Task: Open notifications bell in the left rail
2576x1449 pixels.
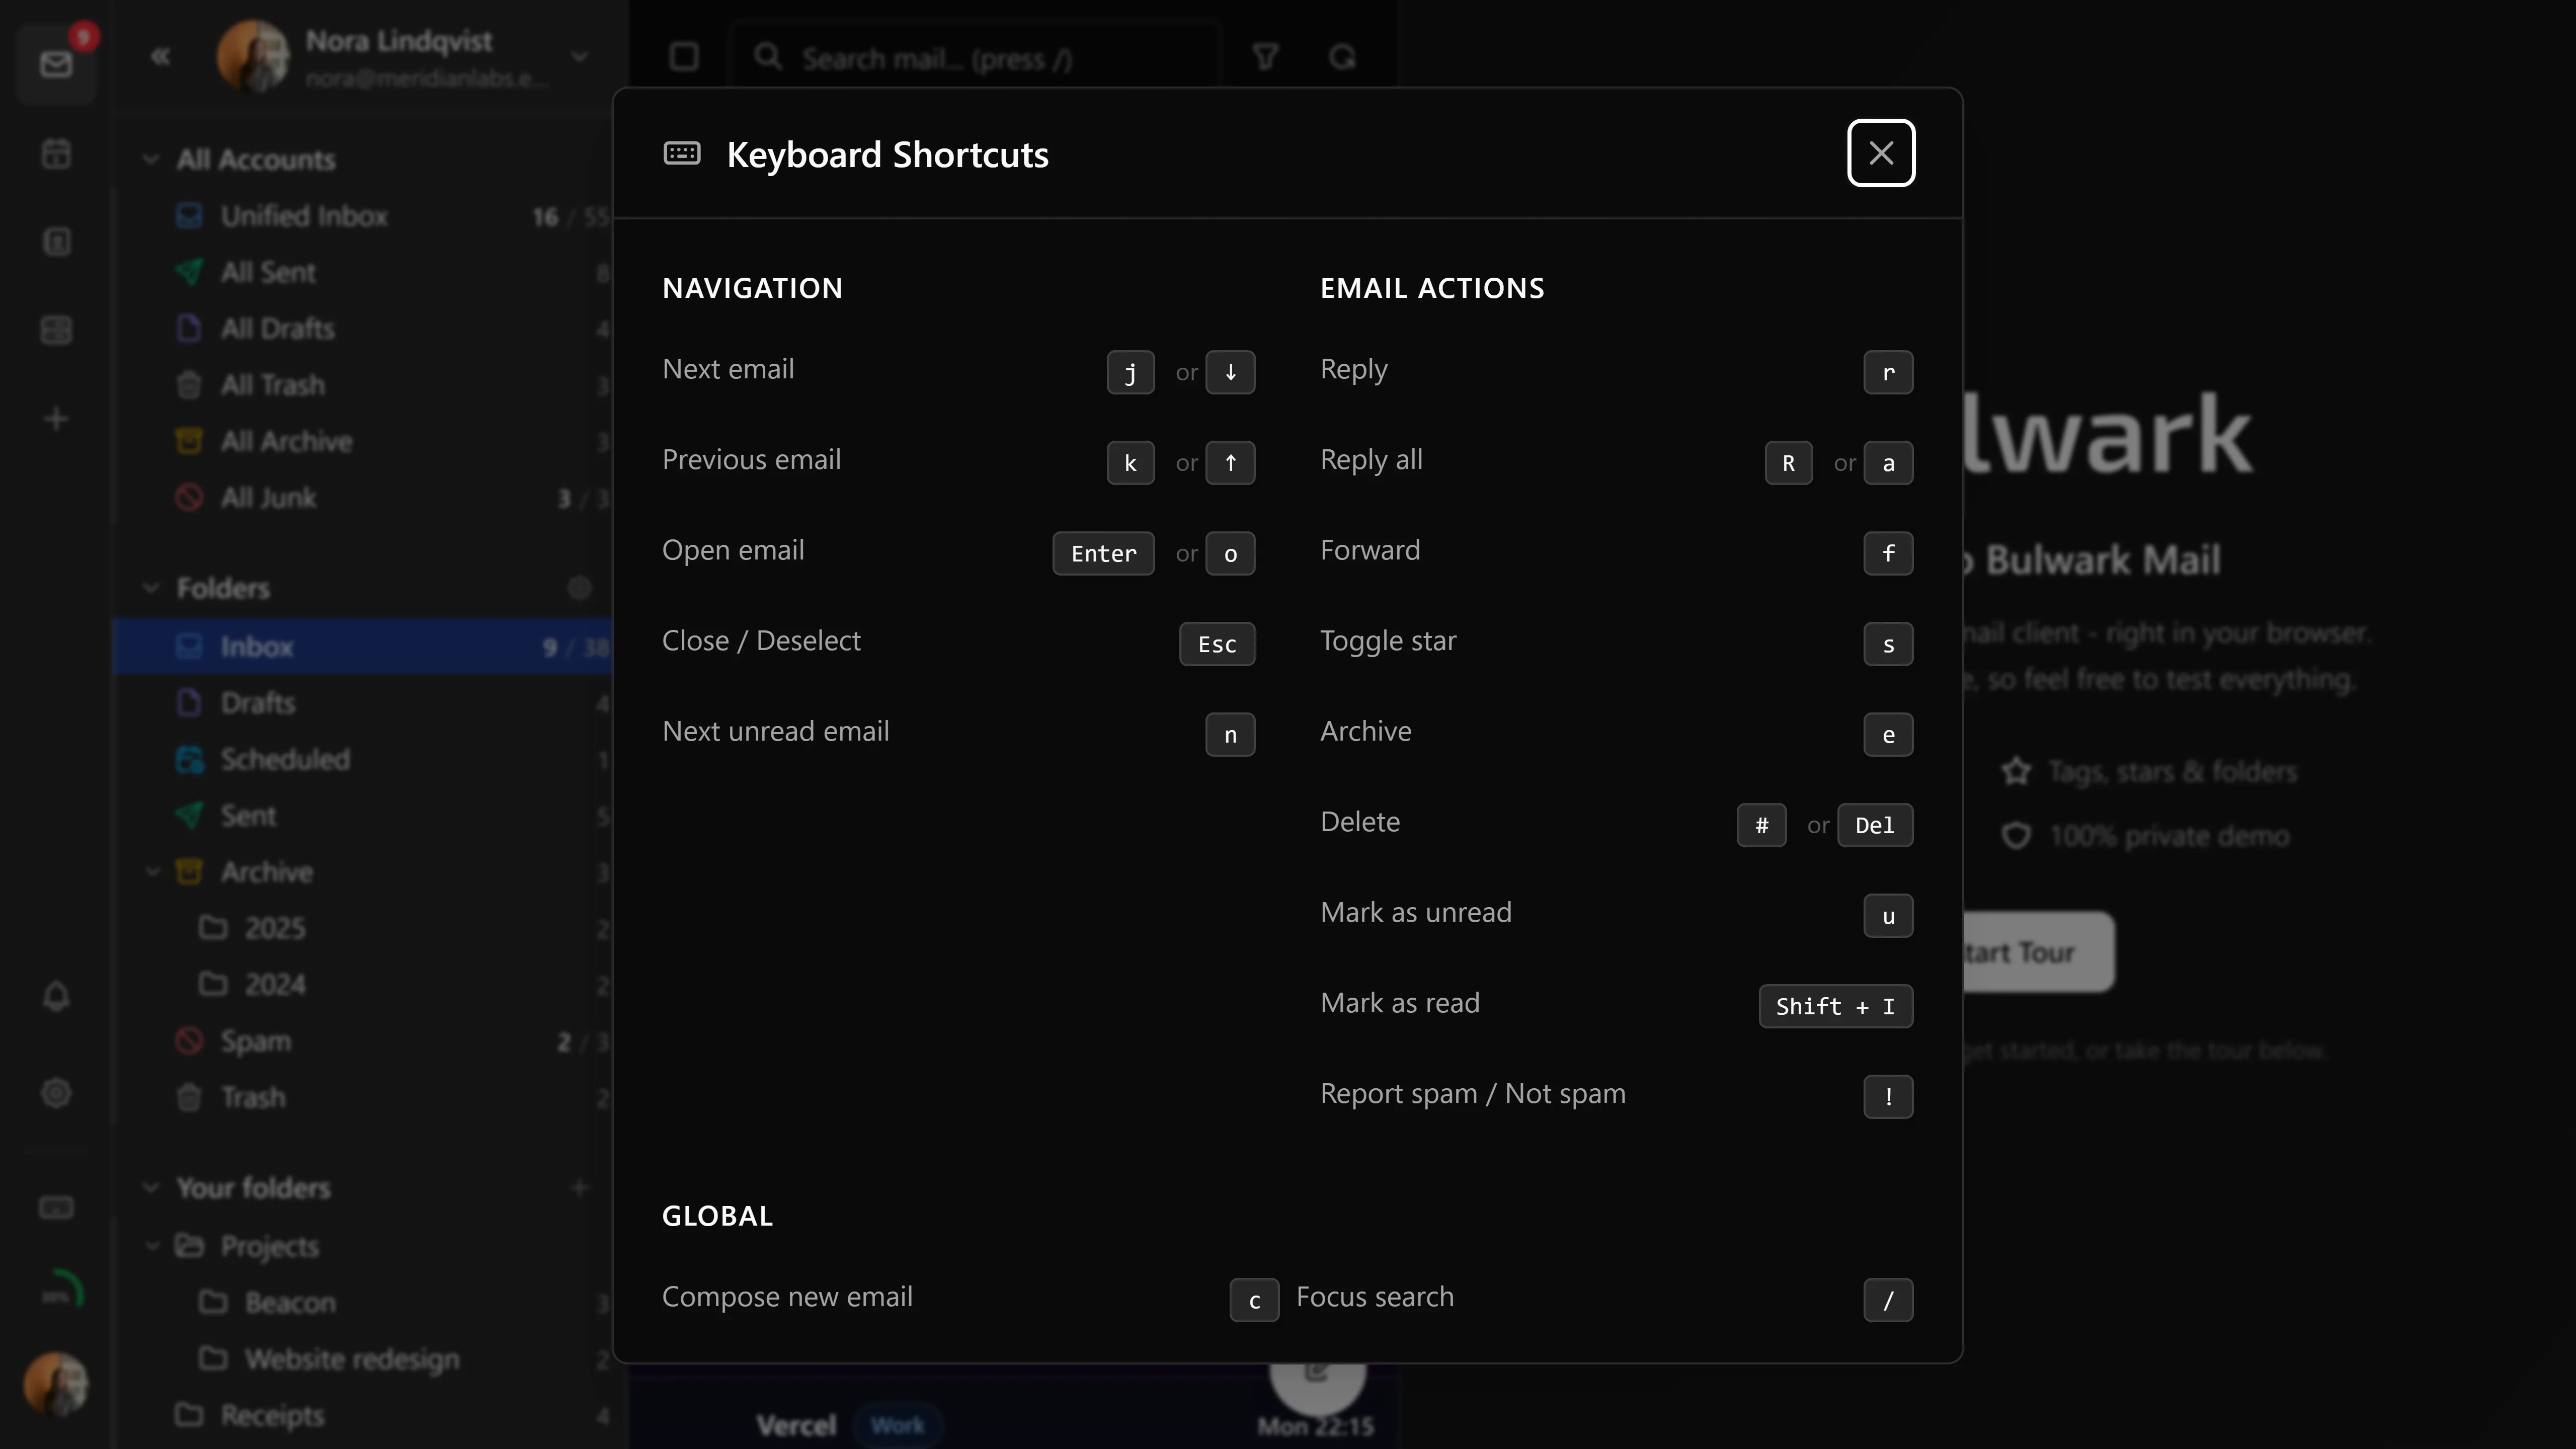Action: 56,996
